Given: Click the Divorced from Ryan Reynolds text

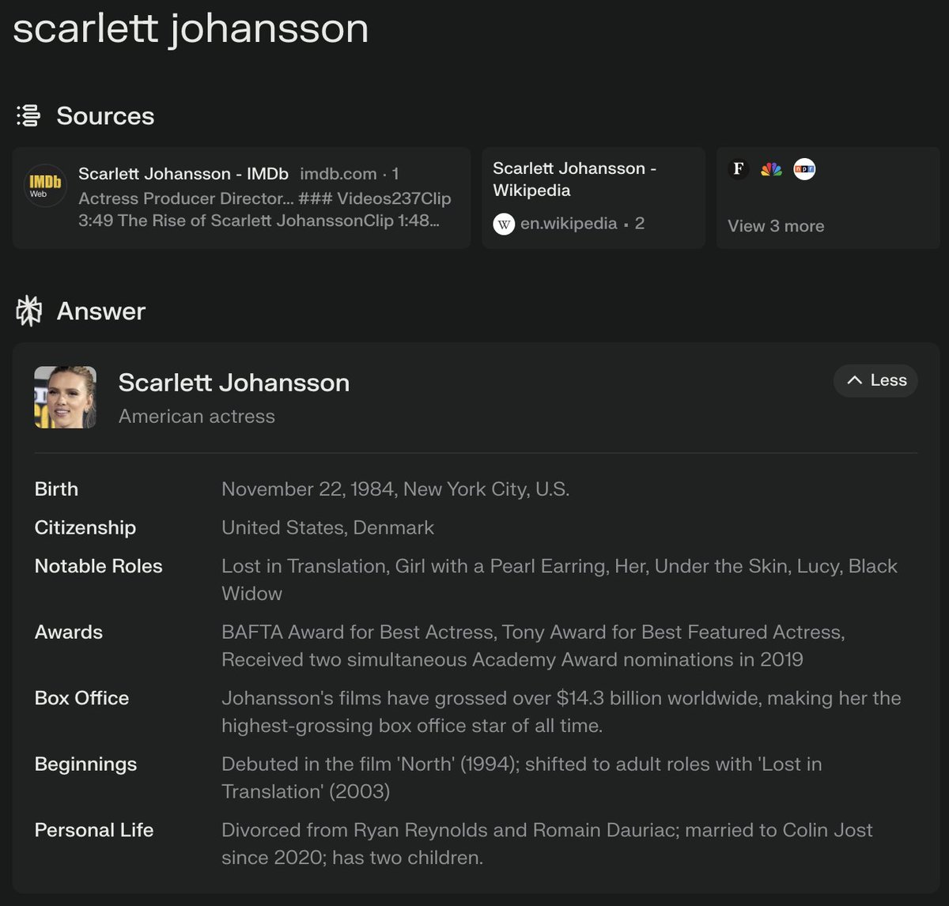Looking at the screenshot, I should click(546, 844).
